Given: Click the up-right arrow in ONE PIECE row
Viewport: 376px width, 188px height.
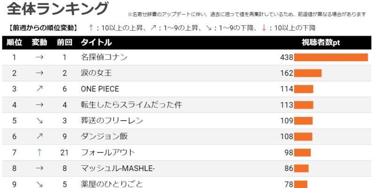Looking at the screenshot, I should [x=39, y=89].
